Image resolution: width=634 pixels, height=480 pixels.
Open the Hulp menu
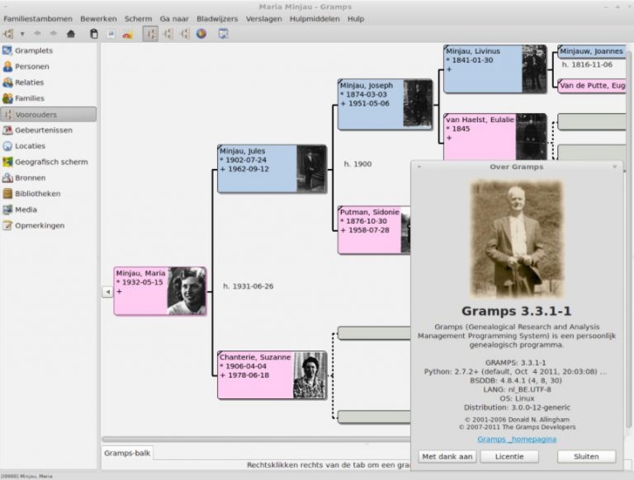click(x=356, y=19)
